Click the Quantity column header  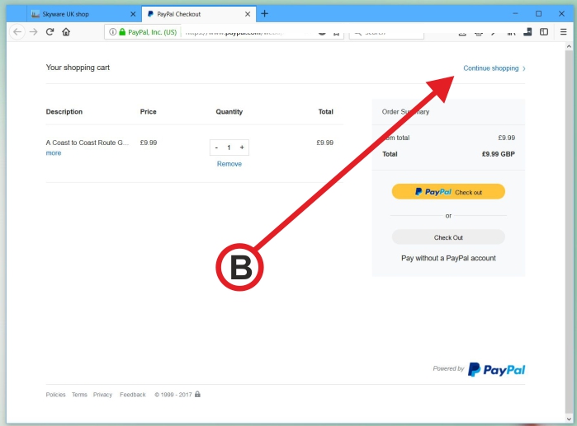(229, 111)
